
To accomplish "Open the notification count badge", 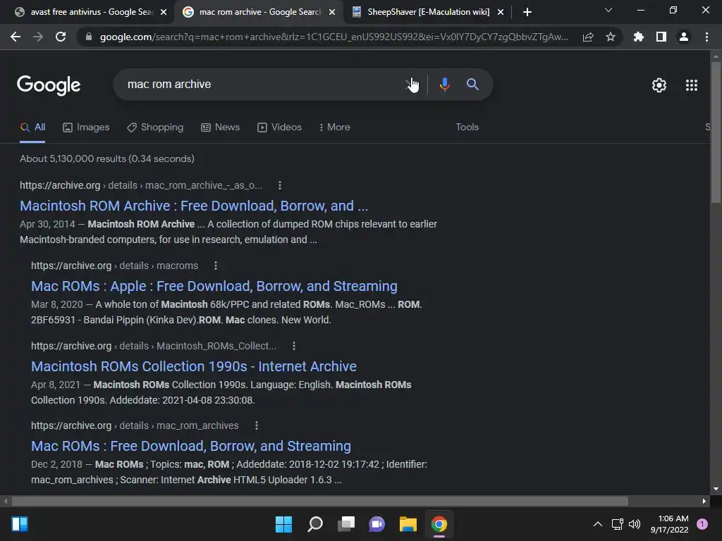I will pos(702,524).
